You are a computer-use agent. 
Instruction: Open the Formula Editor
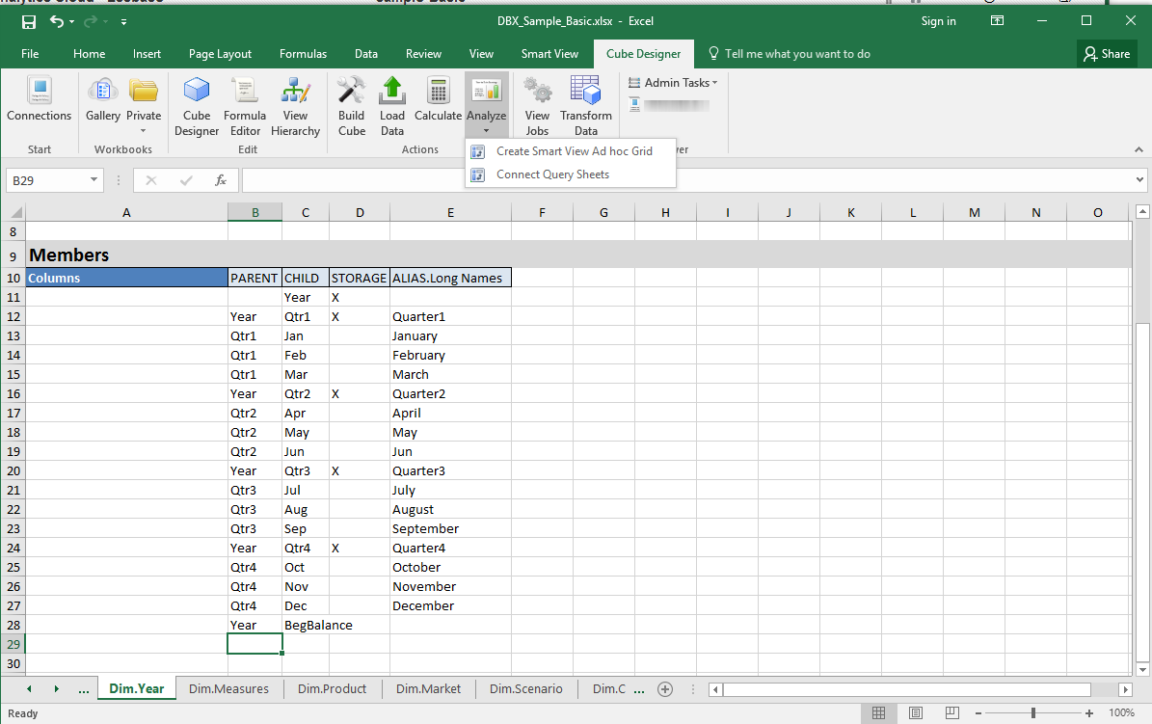[x=245, y=107]
